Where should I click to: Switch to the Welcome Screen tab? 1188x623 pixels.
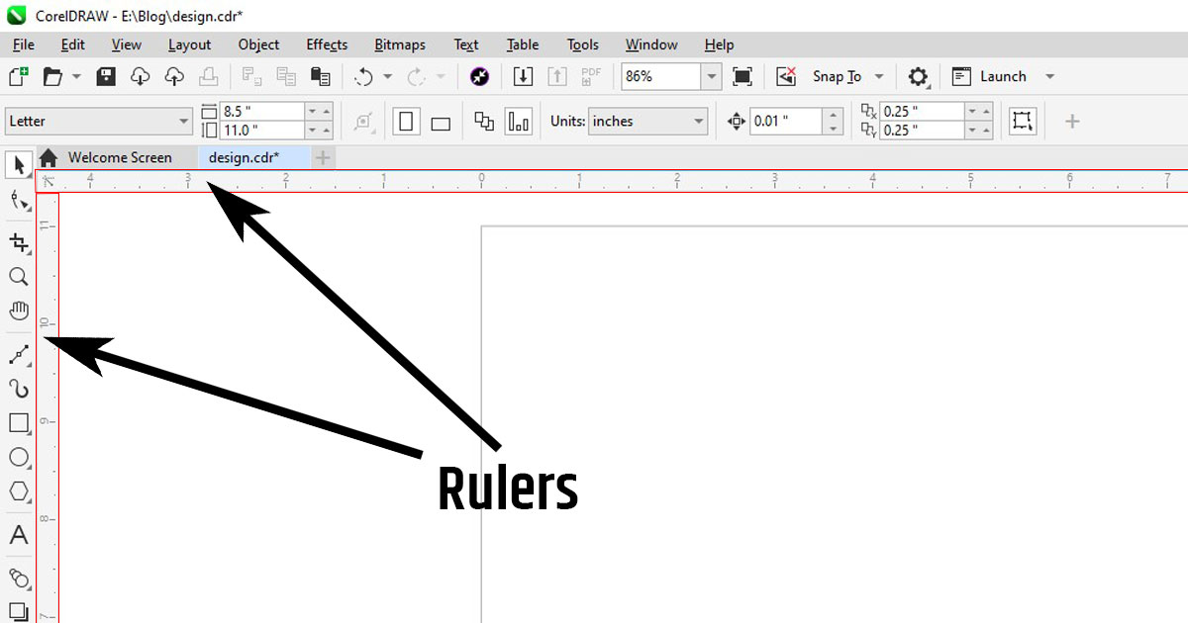coord(119,157)
